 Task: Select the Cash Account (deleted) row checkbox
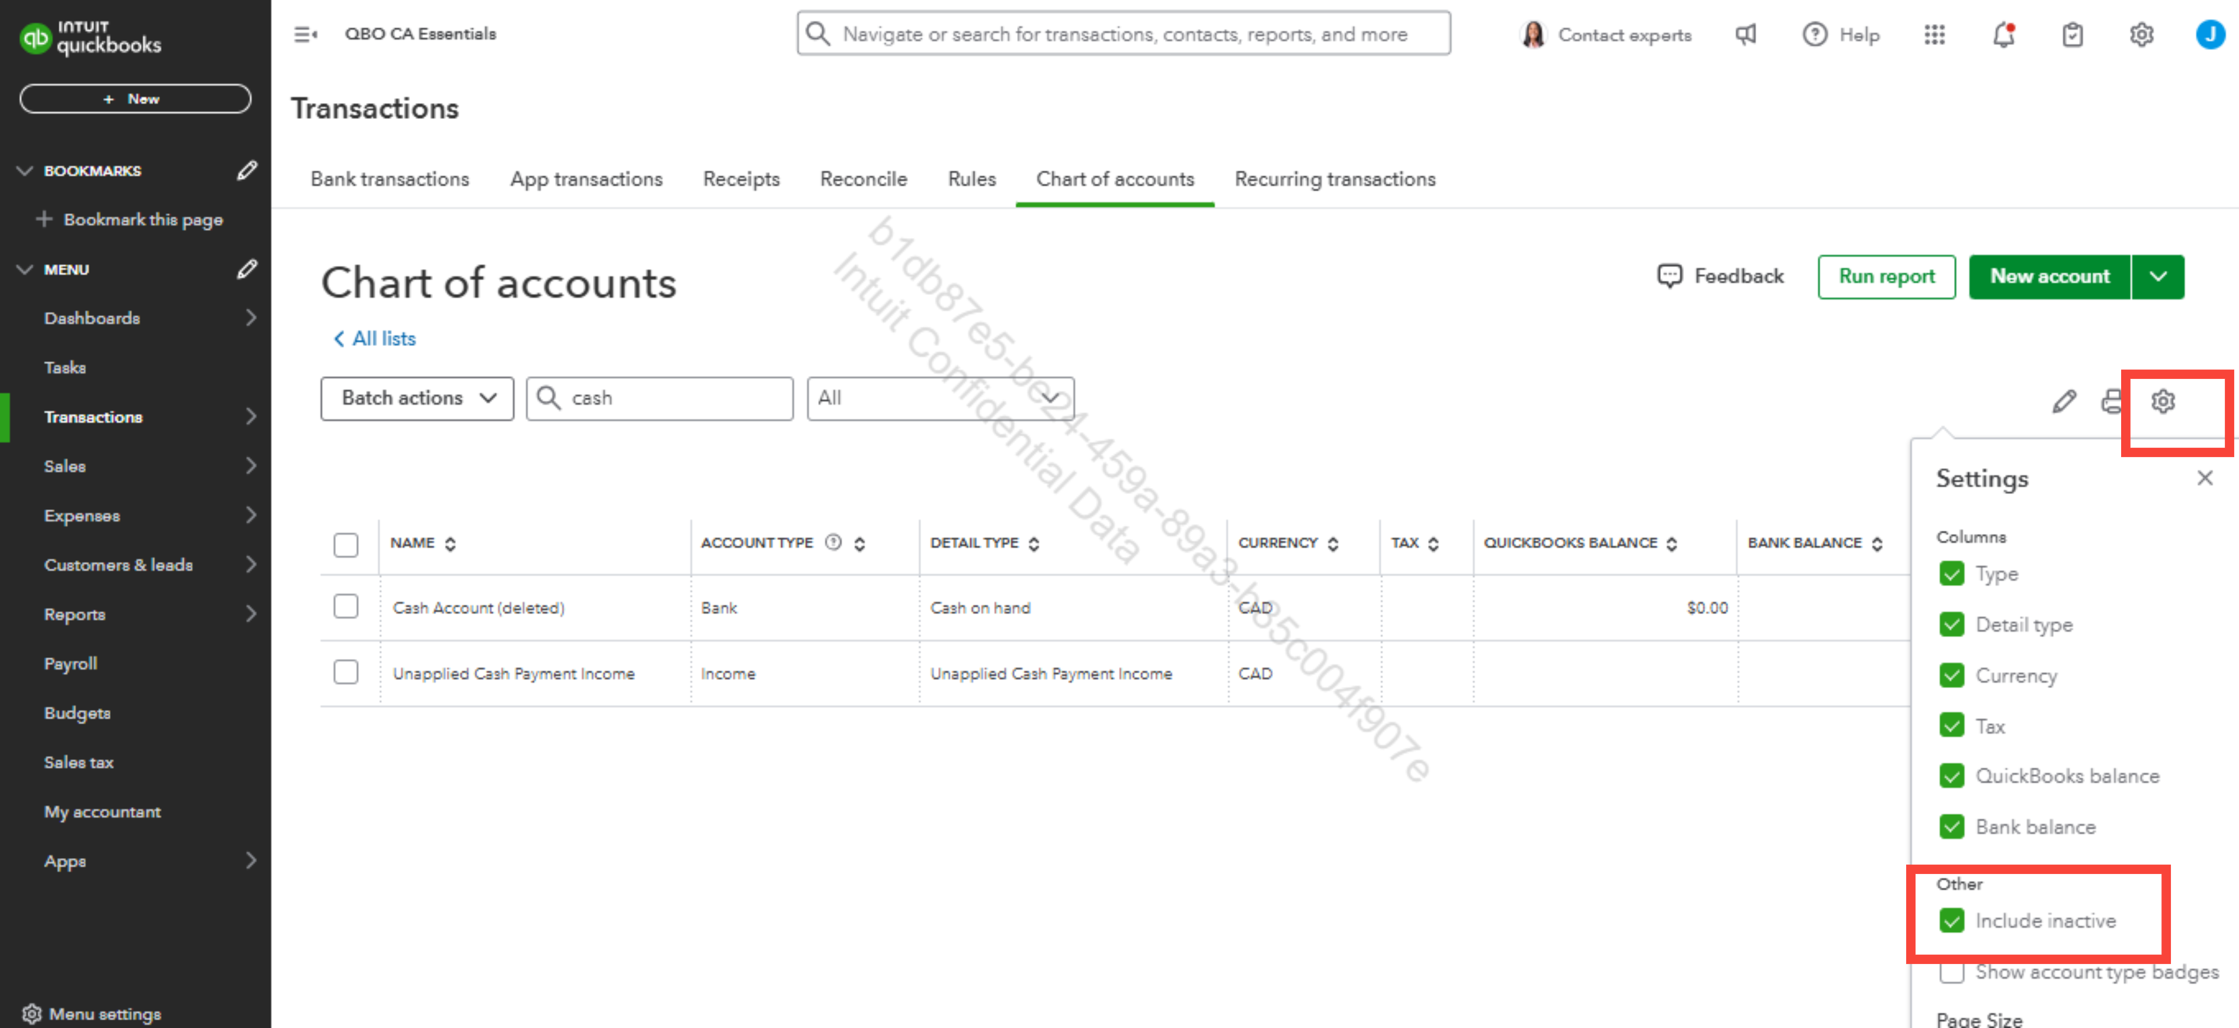[346, 606]
